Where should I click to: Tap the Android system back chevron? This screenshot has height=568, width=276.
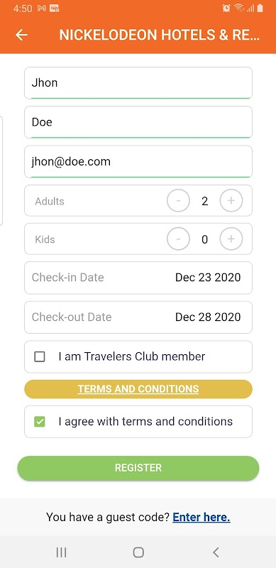(x=216, y=552)
